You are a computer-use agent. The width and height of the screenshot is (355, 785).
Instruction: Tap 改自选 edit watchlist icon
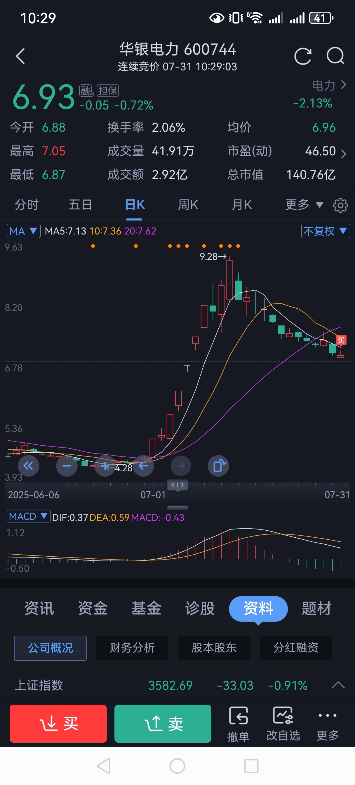pos(283,724)
